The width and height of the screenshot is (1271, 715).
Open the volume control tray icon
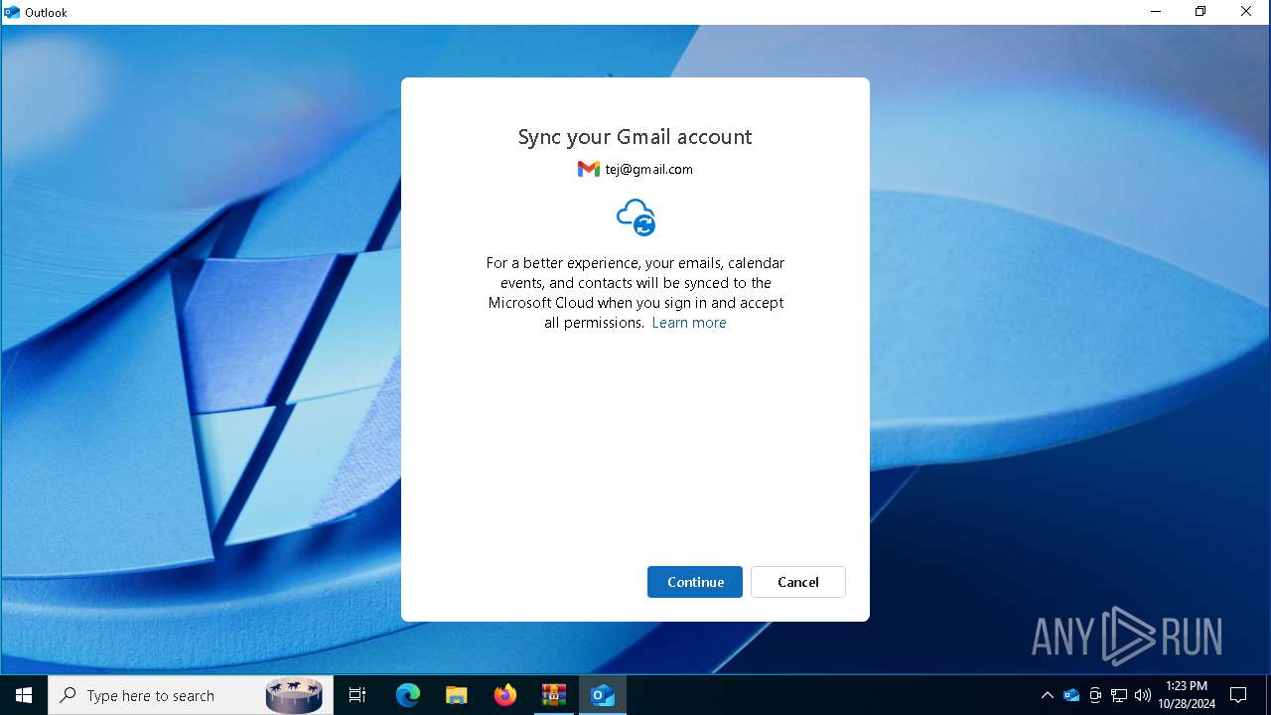pyautogui.click(x=1143, y=695)
